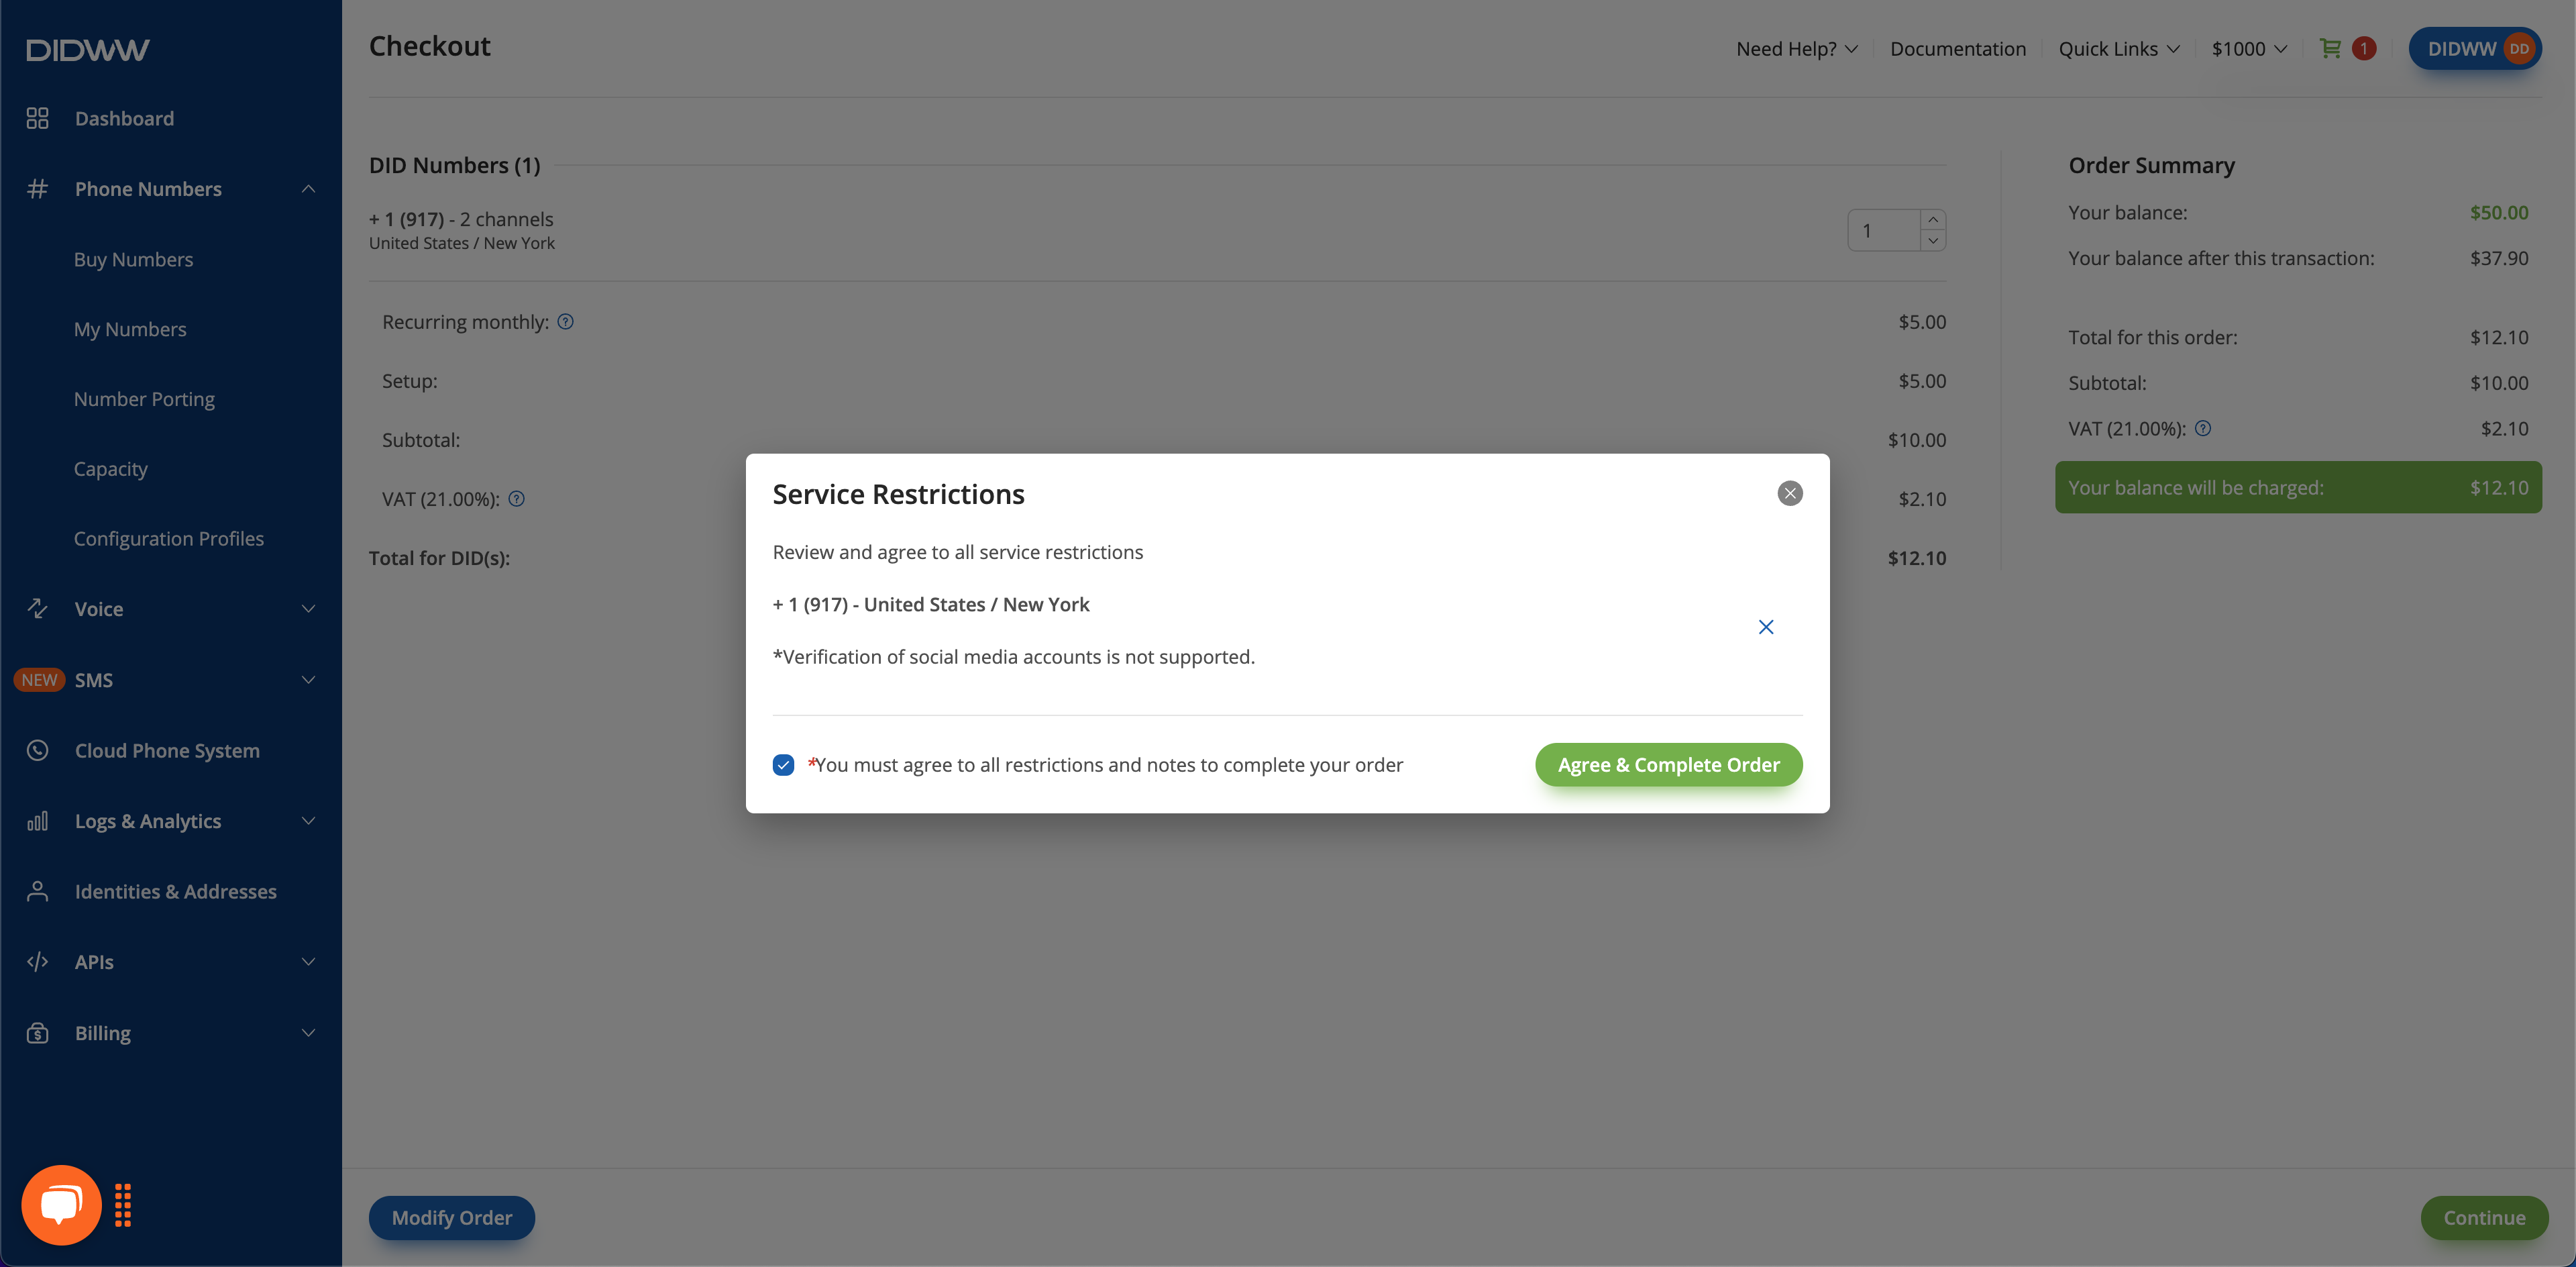Click the Order Summary heading
The width and height of the screenshot is (2576, 1267).
point(2151,165)
